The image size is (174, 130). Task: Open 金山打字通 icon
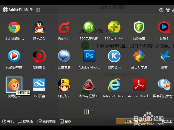139,56
